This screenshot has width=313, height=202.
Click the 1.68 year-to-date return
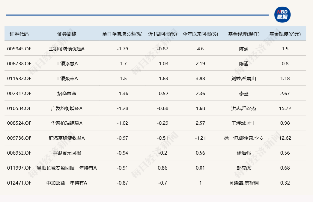tap(201, 108)
